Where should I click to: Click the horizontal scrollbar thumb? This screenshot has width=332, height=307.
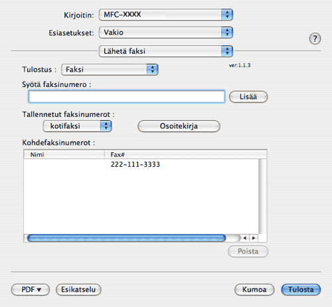click(x=126, y=238)
